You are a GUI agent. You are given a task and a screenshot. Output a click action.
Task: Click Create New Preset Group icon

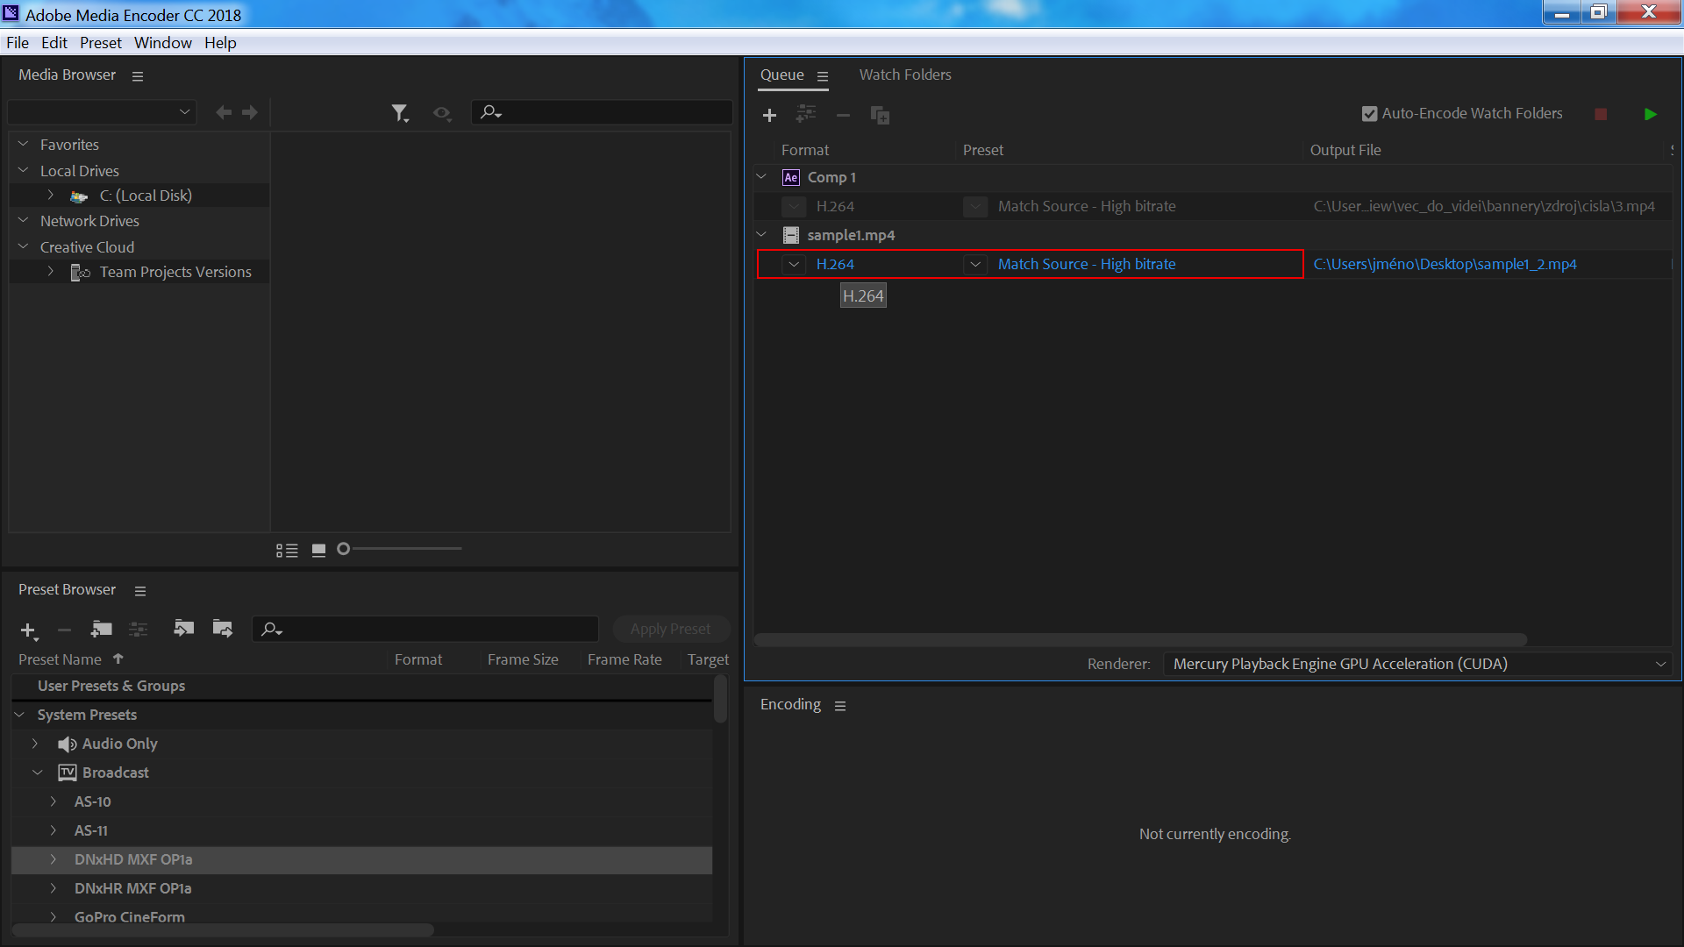pos(102,629)
